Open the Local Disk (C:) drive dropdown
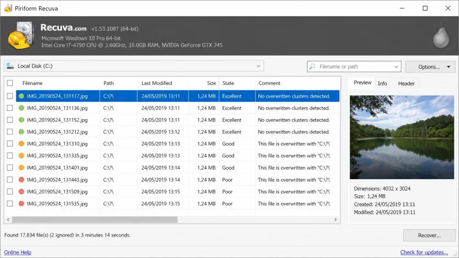Screen dimensions: 459x258 coord(134,66)
